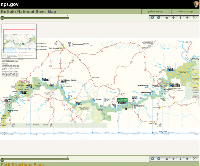
Task: Click the nps.gov site title
Action: [10, 4]
